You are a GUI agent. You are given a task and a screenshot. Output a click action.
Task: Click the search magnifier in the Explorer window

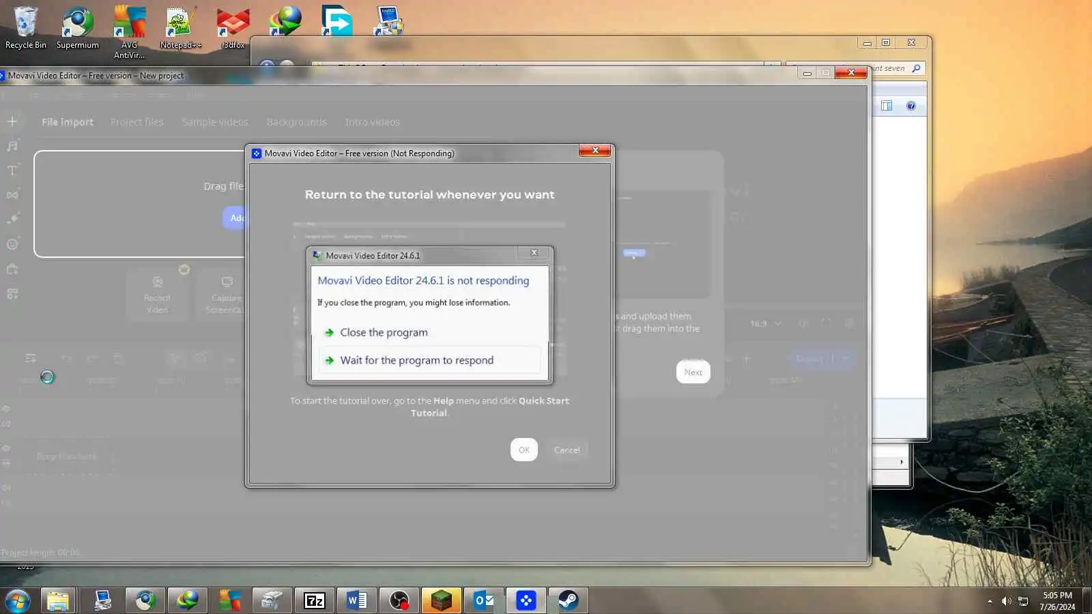pos(916,68)
